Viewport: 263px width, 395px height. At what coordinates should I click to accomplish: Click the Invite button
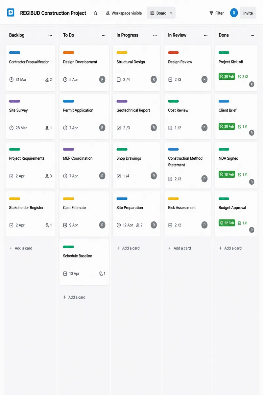[248, 13]
